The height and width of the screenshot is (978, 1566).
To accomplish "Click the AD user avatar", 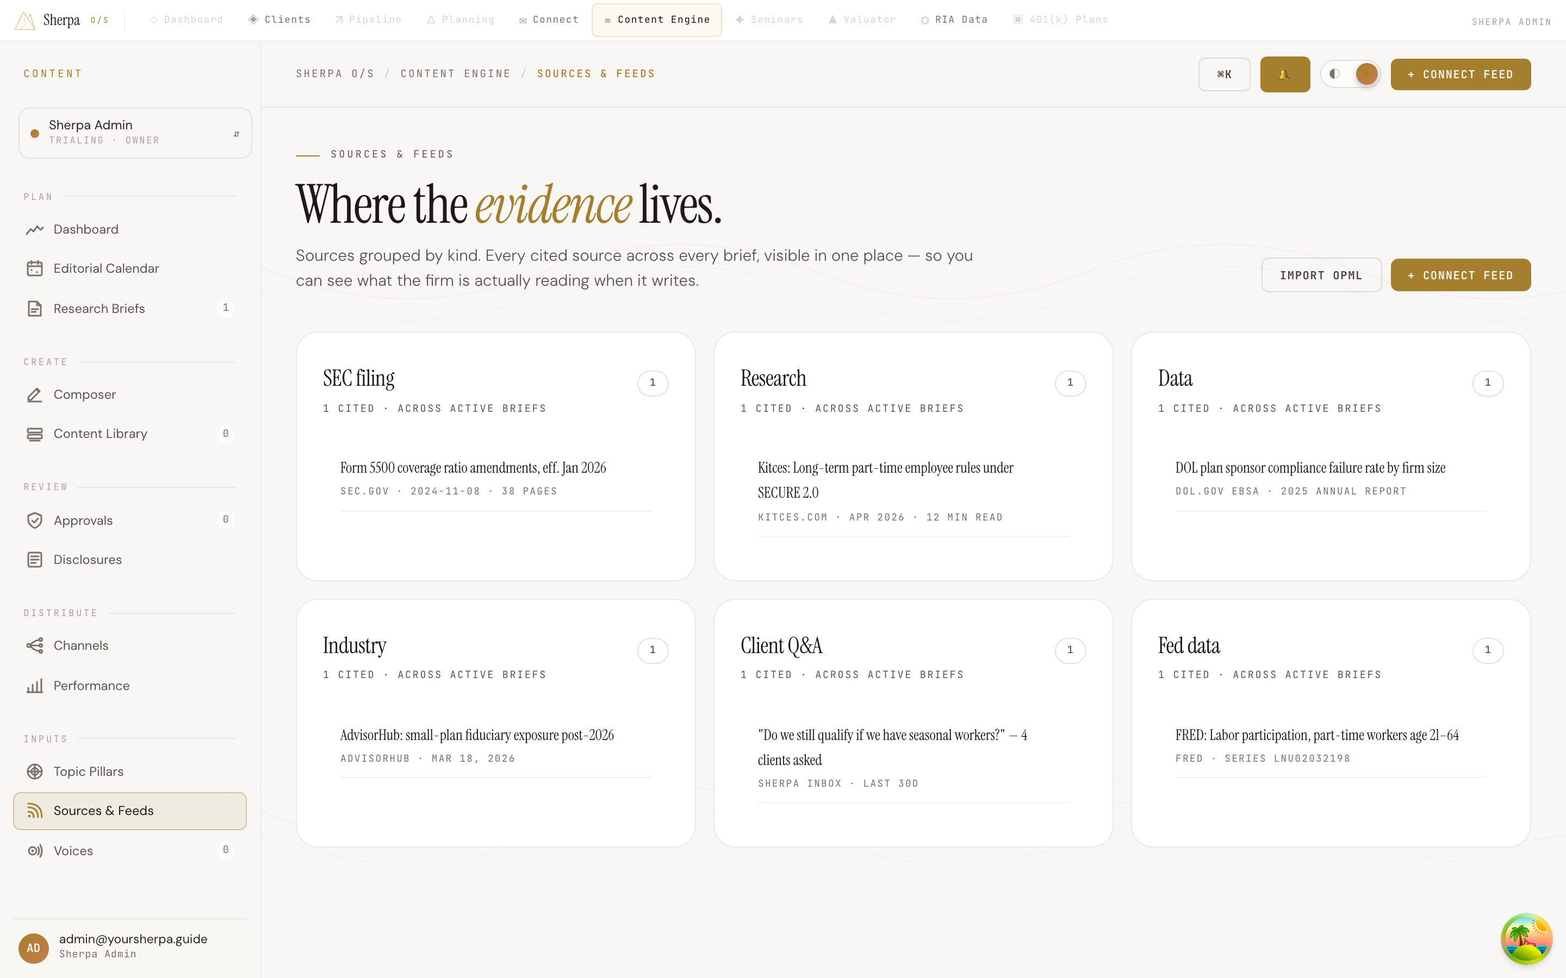I will 34,948.
